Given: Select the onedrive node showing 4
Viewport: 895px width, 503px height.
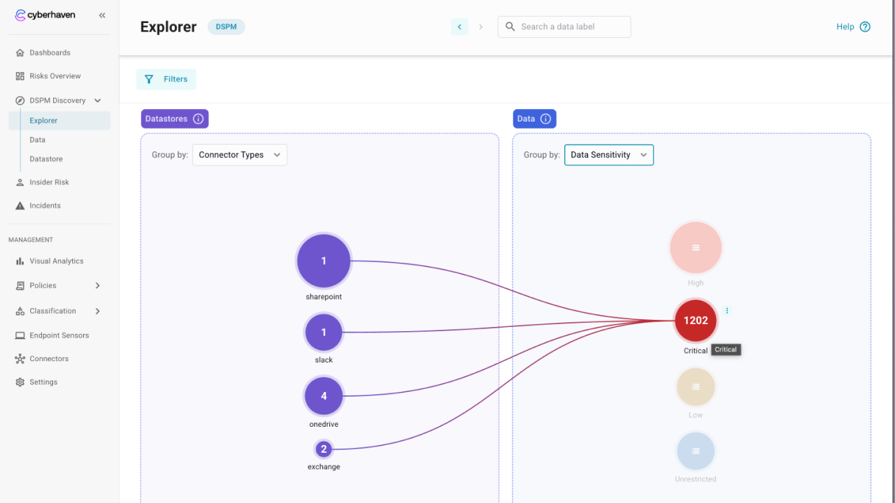Looking at the screenshot, I should point(323,396).
